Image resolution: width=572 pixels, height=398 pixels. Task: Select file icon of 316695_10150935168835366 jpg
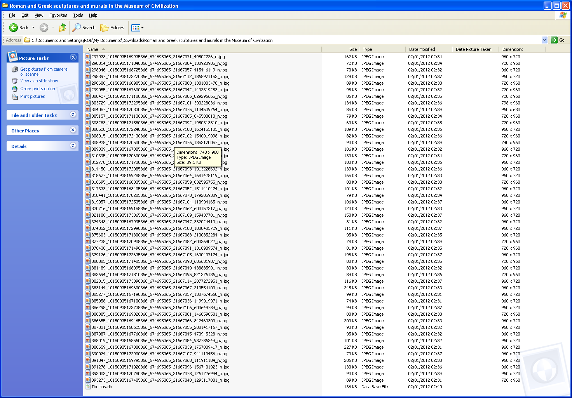(x=88, y=182)
